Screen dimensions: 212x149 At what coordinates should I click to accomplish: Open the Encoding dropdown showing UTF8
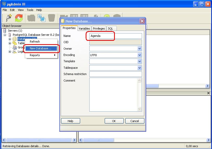pyautogui.click(x=139, y=55)
